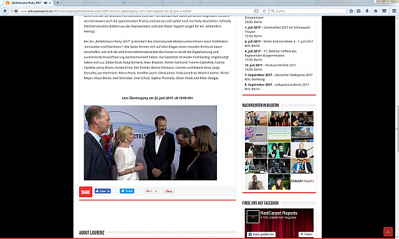Open the Bertelsmann party group photo
The width and height of the screenshot is (399, 239).
[x=150, y=143]
